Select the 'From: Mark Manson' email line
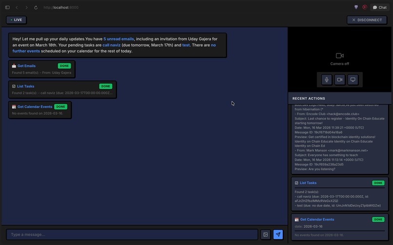393x245 pixels. [x=331, y=151]
